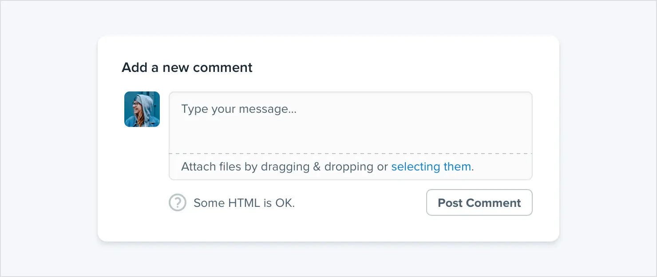Screen dimensions: 657x277
Task: Click the word "HTML" in the hint
Action: (244, 203)
